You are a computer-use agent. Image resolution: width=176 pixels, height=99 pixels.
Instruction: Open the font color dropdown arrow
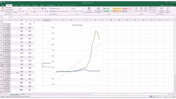[36, 11]
